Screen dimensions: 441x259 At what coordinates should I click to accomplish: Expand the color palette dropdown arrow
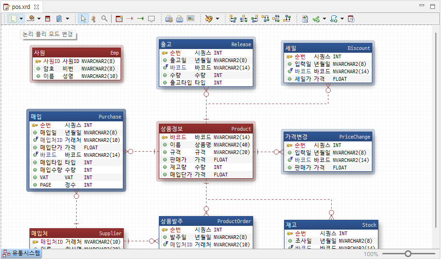tap(217, 19)
